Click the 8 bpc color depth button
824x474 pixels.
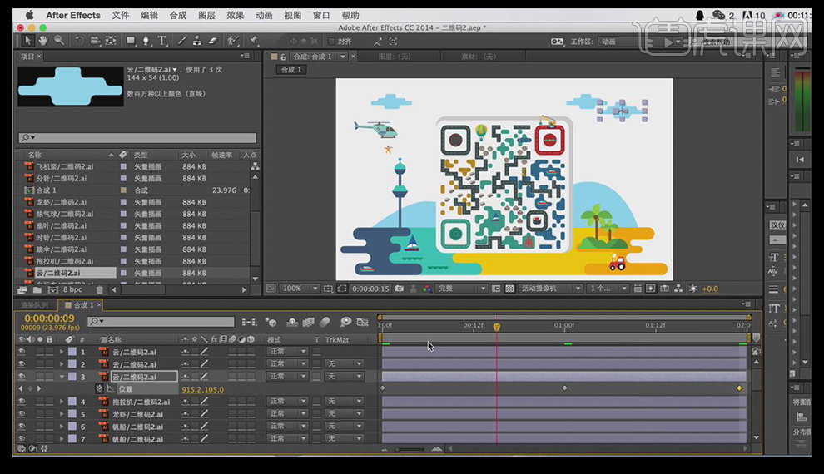[72, 290]
